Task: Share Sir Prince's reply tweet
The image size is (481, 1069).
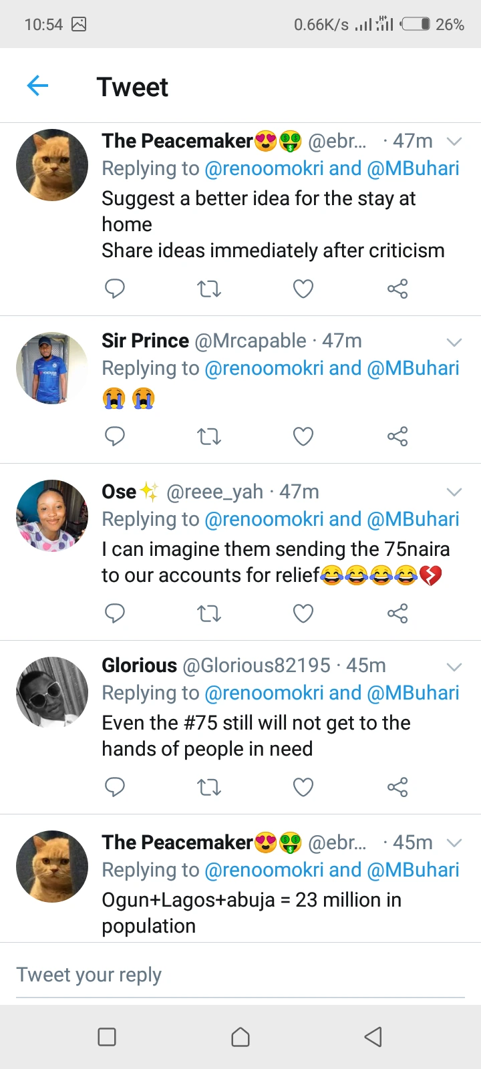Action: (397, 437)
